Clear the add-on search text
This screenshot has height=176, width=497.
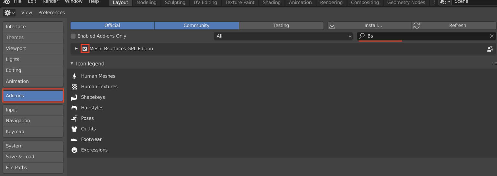(x=491, y=36)
